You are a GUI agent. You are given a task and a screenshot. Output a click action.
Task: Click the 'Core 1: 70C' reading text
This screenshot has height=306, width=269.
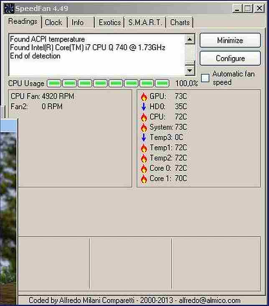[168, 178]
